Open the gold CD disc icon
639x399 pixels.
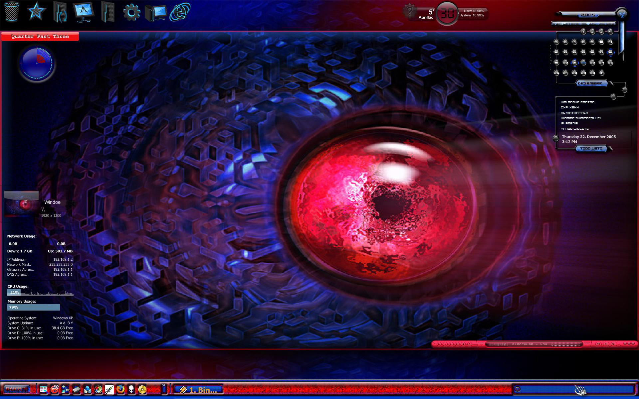pyautogui.click(x=142, y=389)
